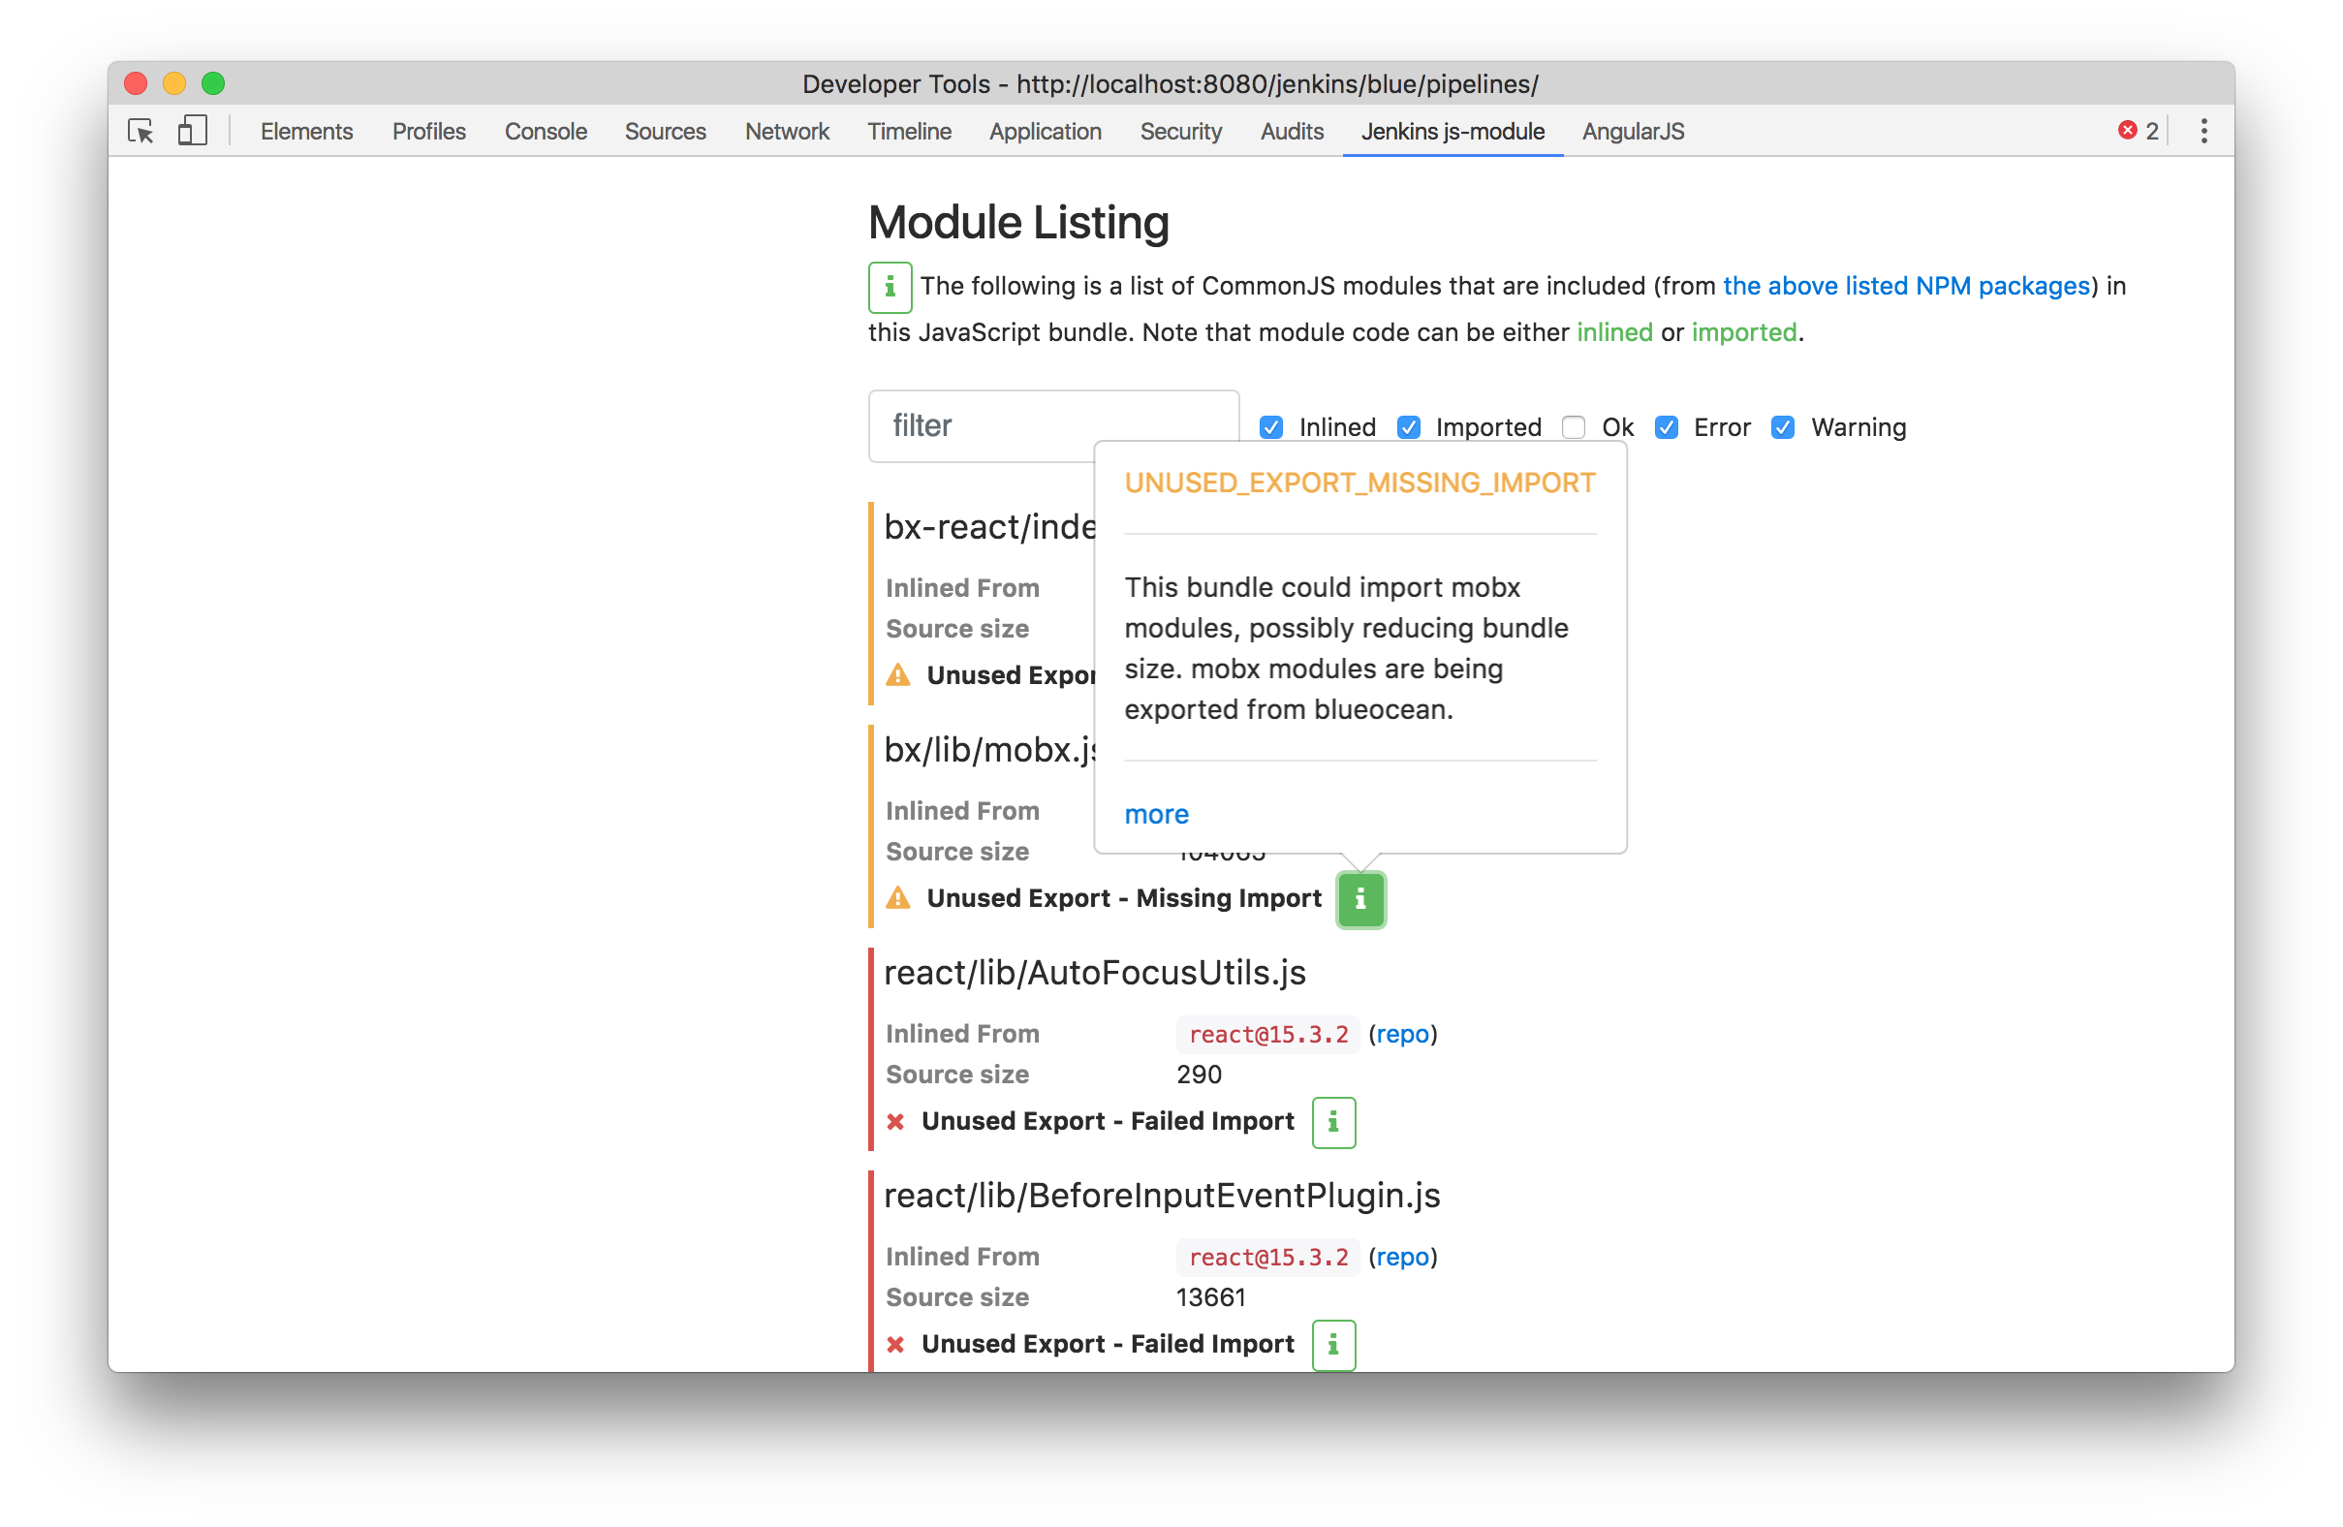The height and width of the screenshot is (1527, 2343).
Task: Open 'the above listed NPM packages' link
Action: tap(1905, 286)
